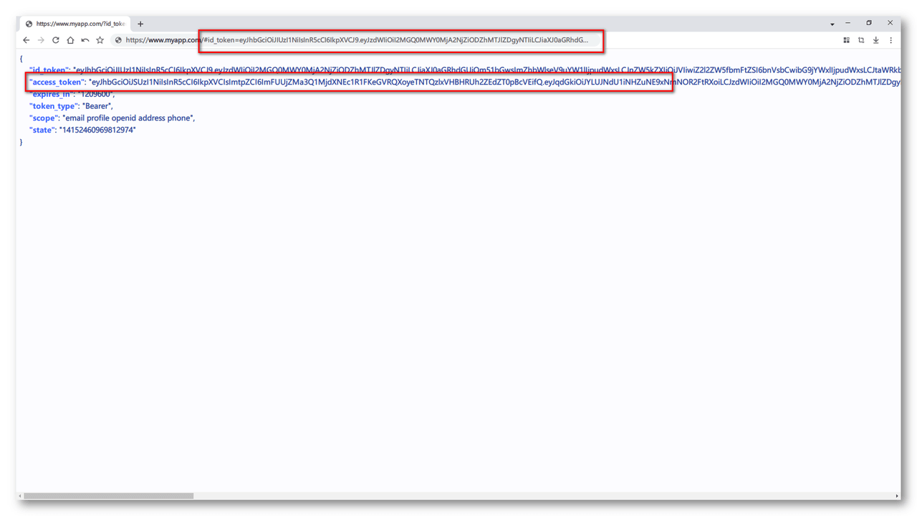Go back to the previous page
This screenshot has width=917, height=516.
27,40
